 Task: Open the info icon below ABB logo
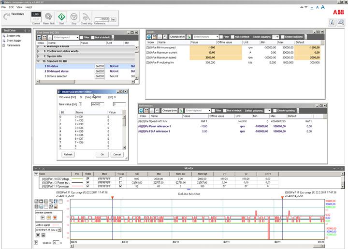[x=332, y=22]
